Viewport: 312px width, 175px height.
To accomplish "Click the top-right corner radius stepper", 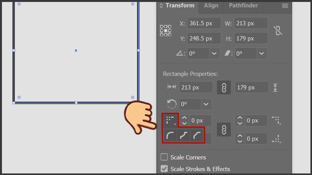I will point(240,121).
